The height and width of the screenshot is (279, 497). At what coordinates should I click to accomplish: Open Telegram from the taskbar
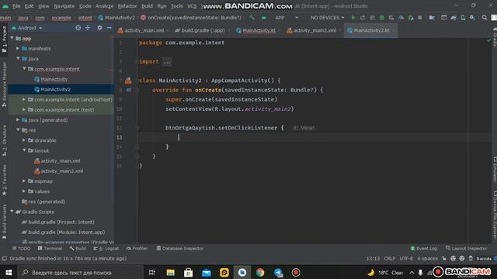[x=278, y=272]
